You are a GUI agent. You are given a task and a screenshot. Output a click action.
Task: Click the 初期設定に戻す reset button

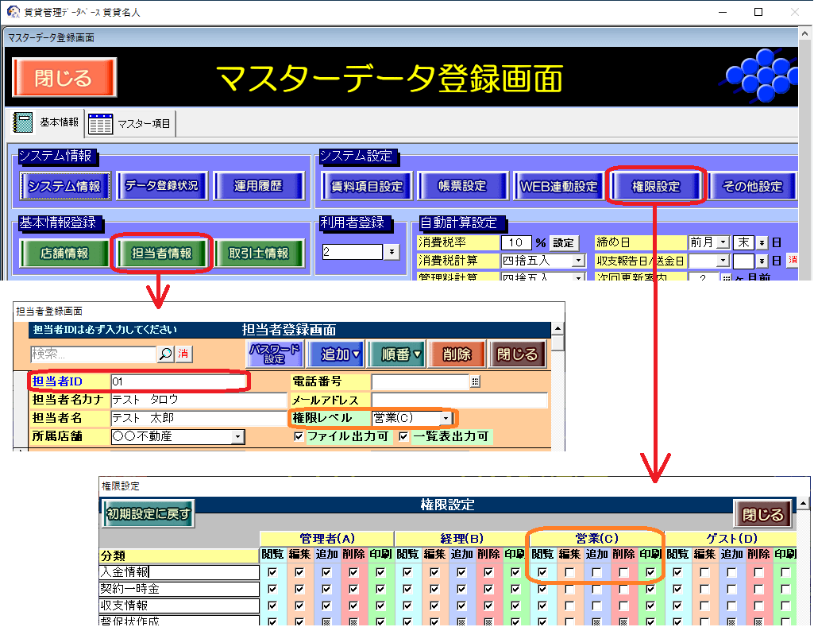[x=149, y=514]
